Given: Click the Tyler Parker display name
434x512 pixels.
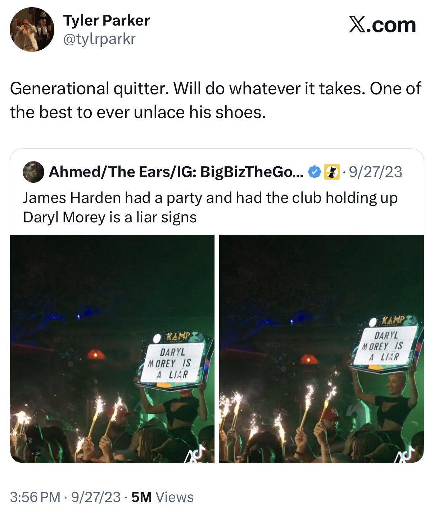Looking at the screenshot, I should [x=106, y=21].
